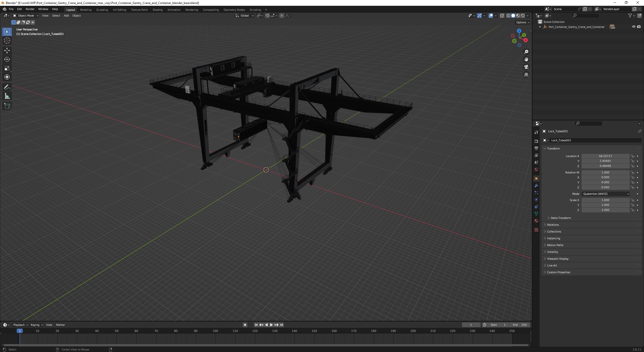Switch to the Shading workspace tab
The height and width of the screenshot is (352, 644).
pyautogui.click(x=157, y=10)
